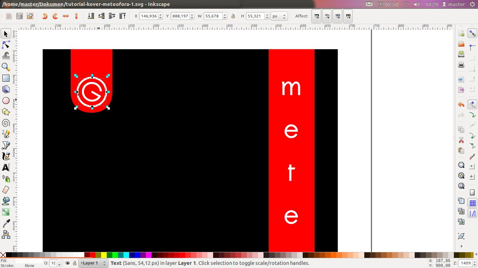Select the Selector arrow tool
The height and width of the screenshot is (268, 478).
[6, 34]
